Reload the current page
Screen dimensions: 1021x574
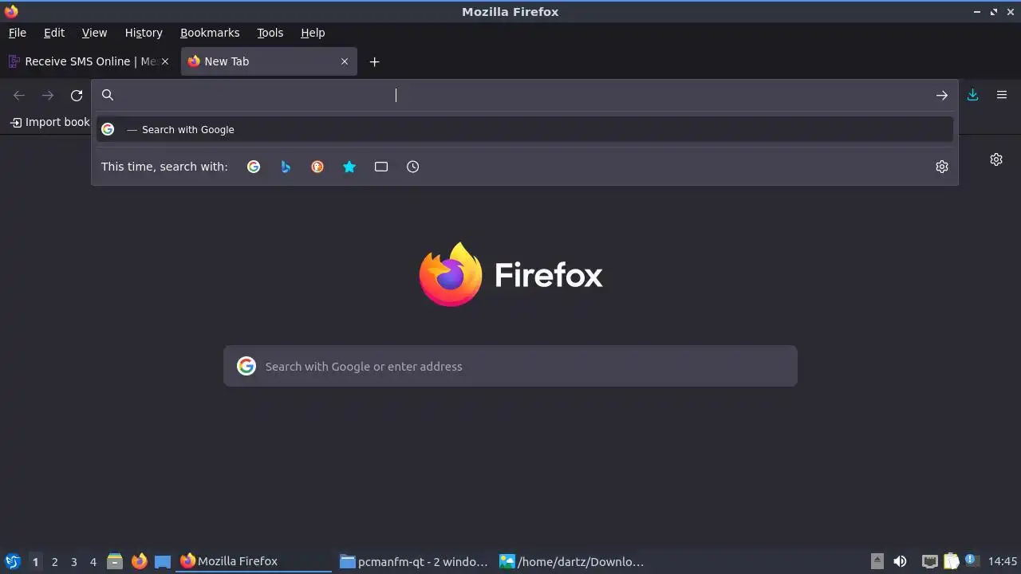click(x=77, y=96)
